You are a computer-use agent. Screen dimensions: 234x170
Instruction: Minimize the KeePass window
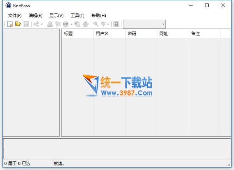[191, 5]
